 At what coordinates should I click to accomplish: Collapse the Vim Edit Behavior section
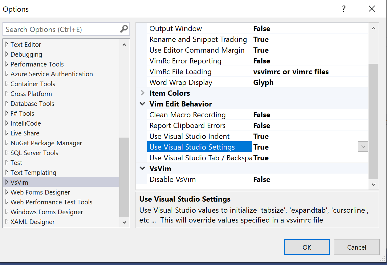(x=142, y=104)
